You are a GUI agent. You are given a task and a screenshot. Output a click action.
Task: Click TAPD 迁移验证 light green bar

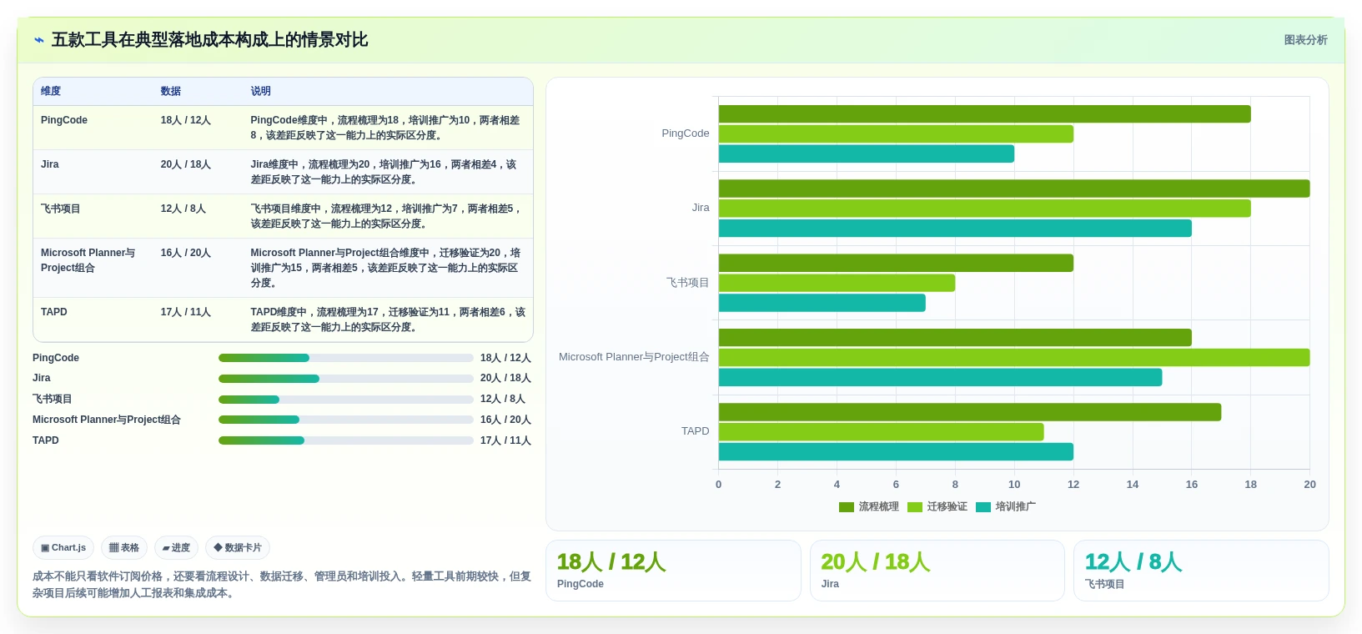pyautogui.click(x=881, y=431)
